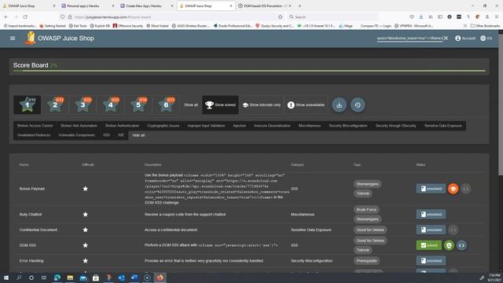Viewport: 503px width, 283px height.
Task: Switch to DOM based XSS Prevention tab
Action: (x=265, y=6)
